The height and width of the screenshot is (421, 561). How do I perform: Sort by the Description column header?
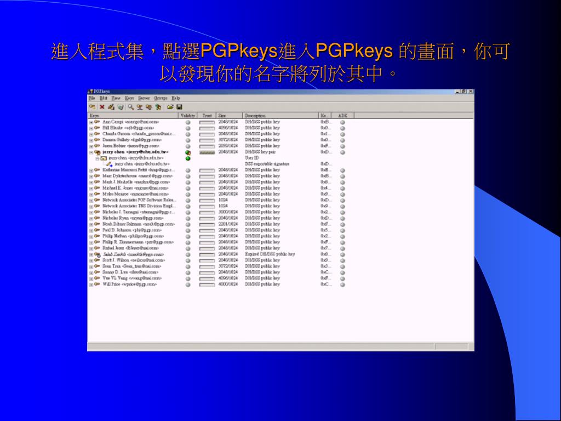click(280, 116)
